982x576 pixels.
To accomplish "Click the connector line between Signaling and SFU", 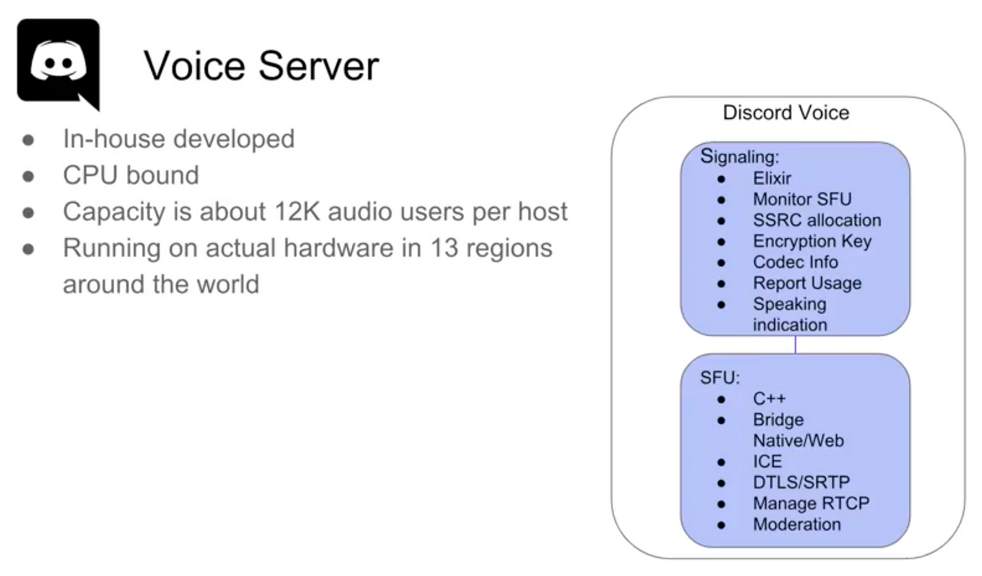I will (x=795, y=345).
